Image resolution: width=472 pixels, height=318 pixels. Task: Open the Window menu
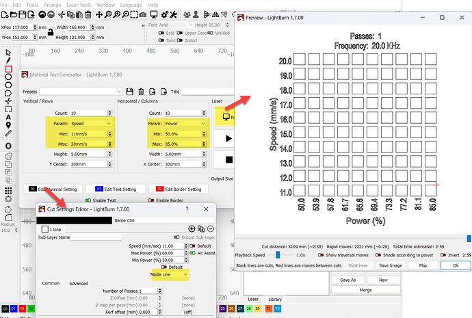105,5
